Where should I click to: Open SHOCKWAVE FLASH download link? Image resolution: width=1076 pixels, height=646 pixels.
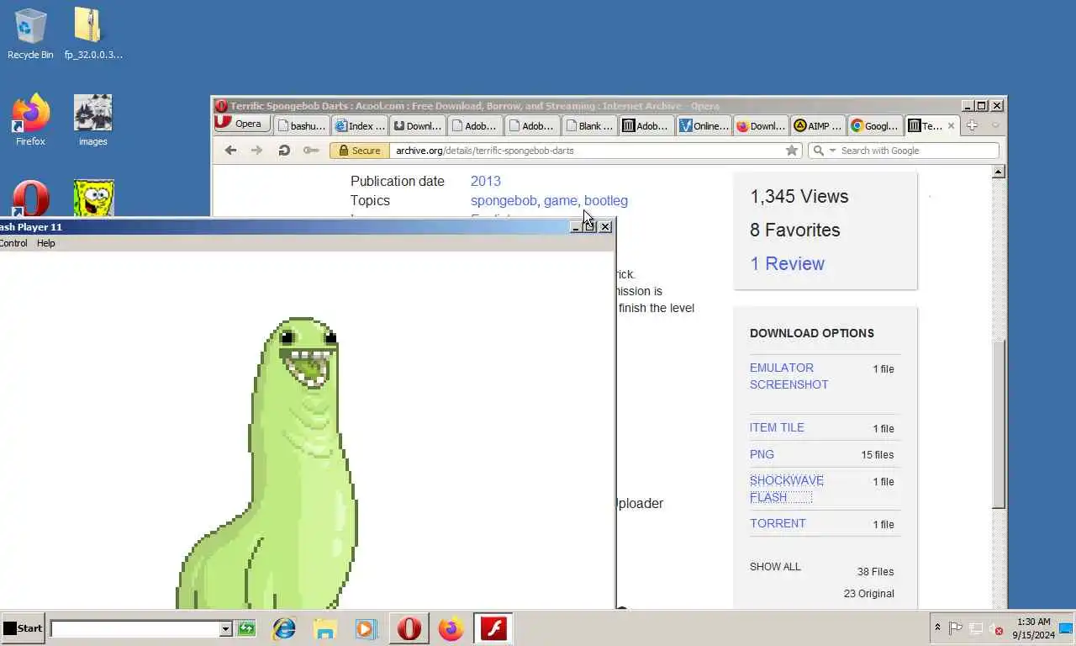click(787, 489)
